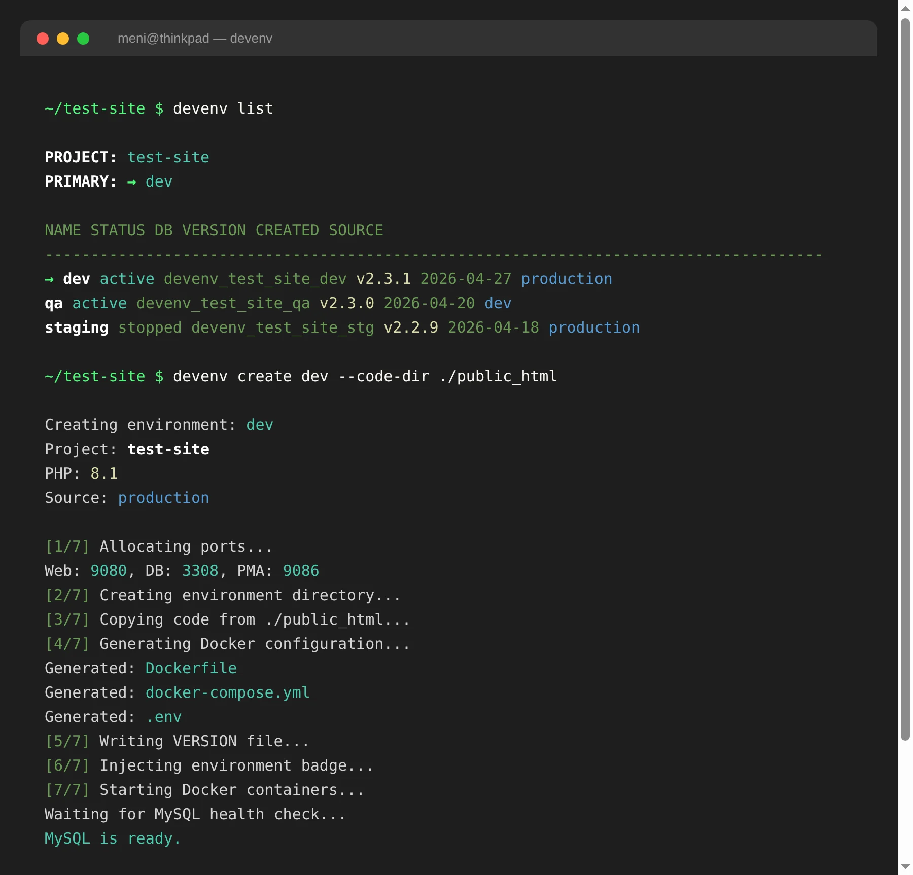Click the PRIMARY 'dev' value

click(x=159, y=181)
